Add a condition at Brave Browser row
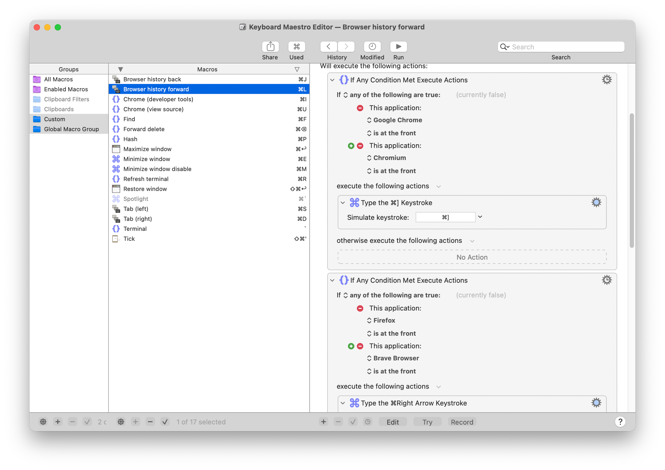This screenshot has height=470, width=665. click(351, 346)
